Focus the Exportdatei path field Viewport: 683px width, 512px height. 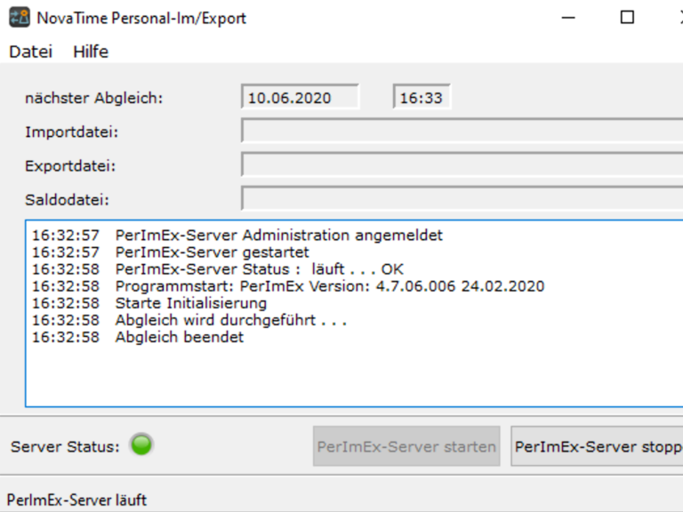click(x=462, y=165)
